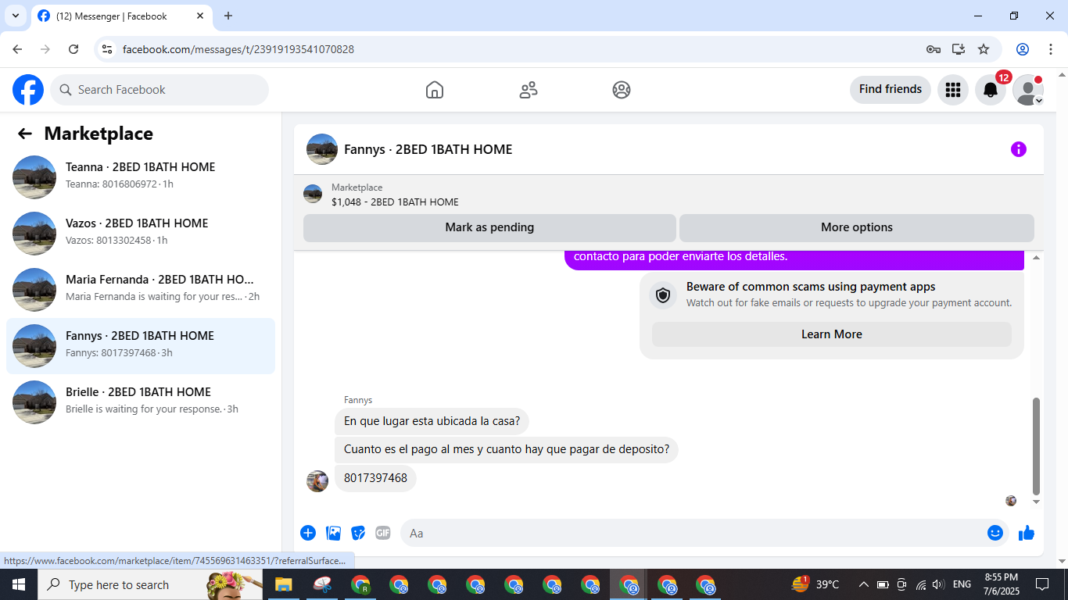Click the browser address bar URL
Image resolution: width=1068 pixels, height=600 pixels.
pyautogui.click(x=238, y=49)
